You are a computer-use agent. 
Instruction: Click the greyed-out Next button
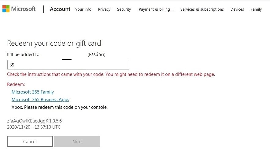[77, 141]
